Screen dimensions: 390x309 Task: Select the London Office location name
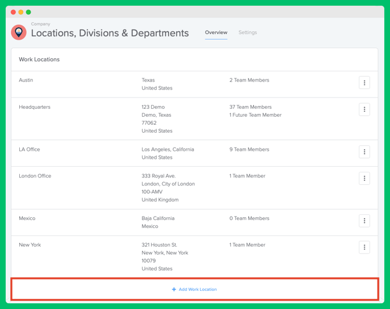tap(35, 176)
